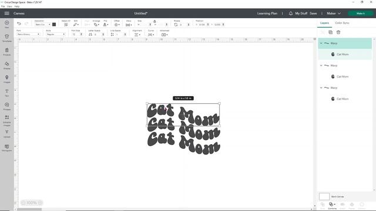This screenshot has height=211, width=376.
Task: Select the second Warp layer row
Action: (345, 66)
